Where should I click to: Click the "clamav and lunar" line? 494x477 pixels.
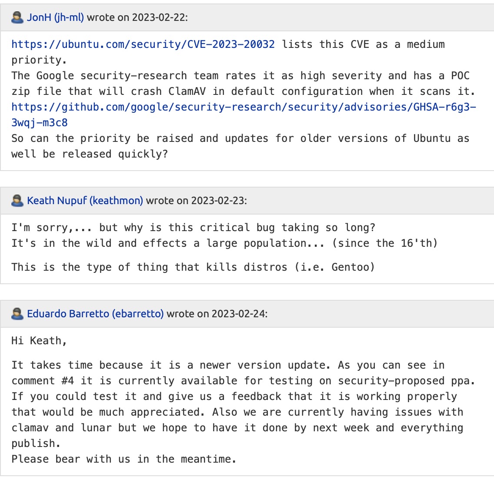237,428
